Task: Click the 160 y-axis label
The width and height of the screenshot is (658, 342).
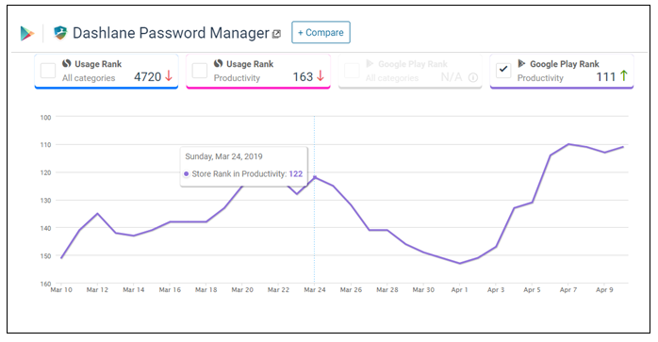Action: coord(45,284)
